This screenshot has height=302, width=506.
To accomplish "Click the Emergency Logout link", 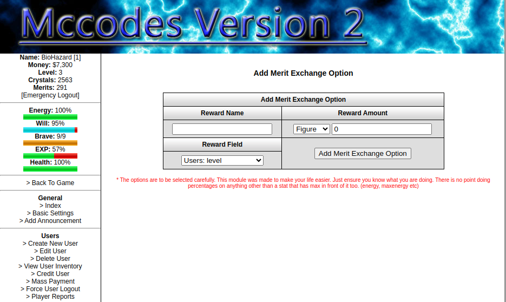I will [x=50, y=95].
